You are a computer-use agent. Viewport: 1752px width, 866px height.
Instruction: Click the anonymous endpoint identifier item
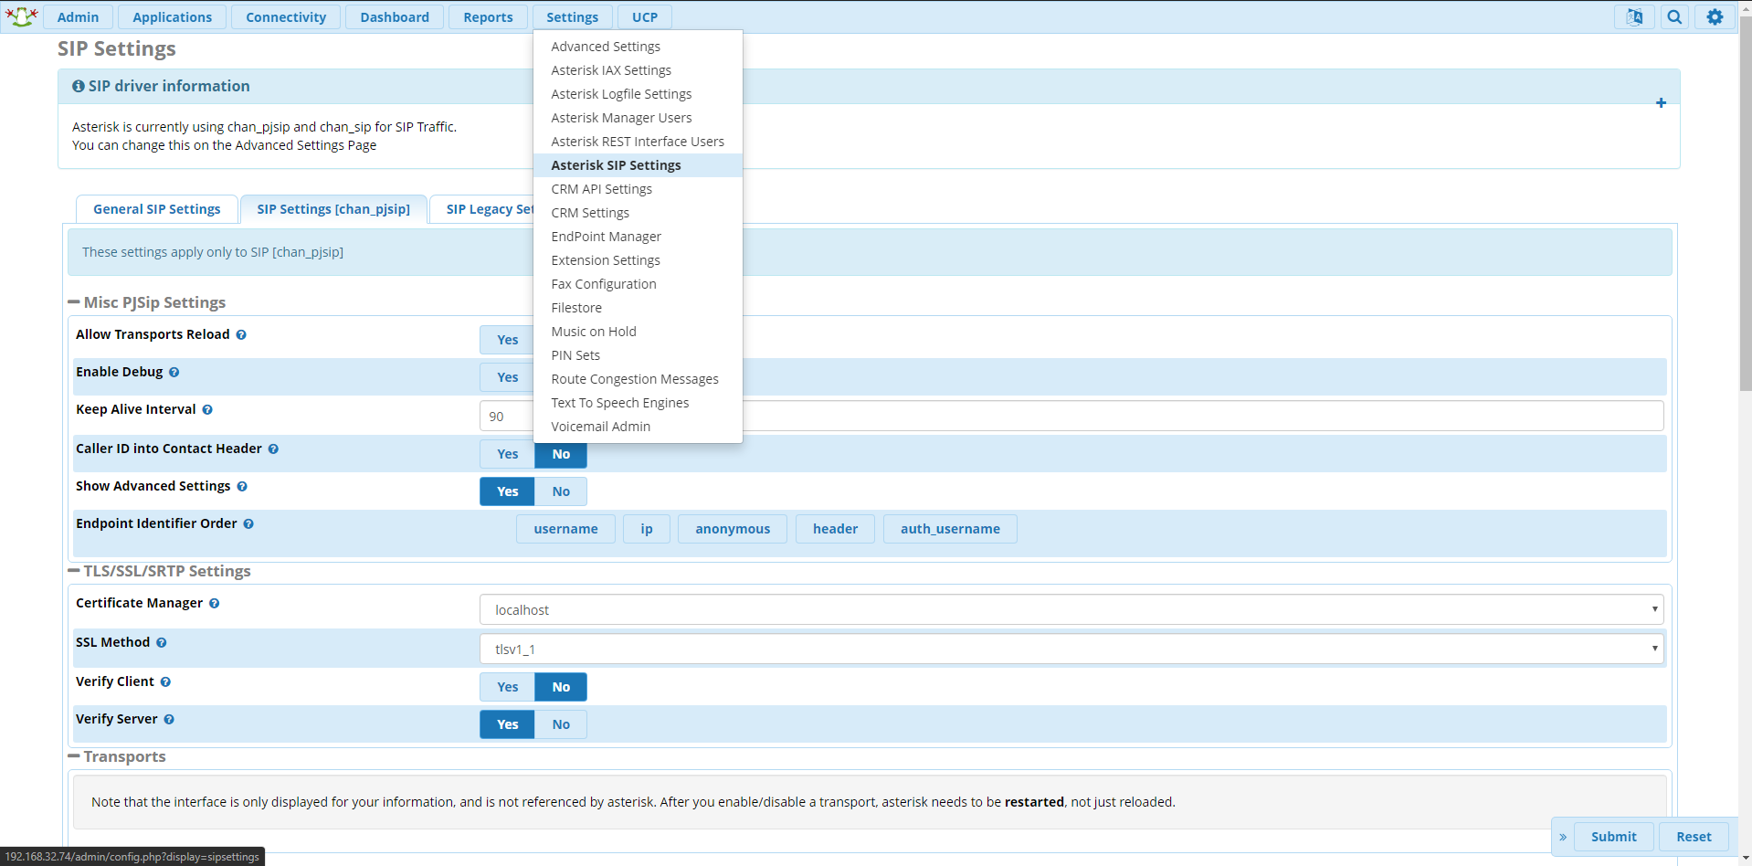(x=732, y=529)
